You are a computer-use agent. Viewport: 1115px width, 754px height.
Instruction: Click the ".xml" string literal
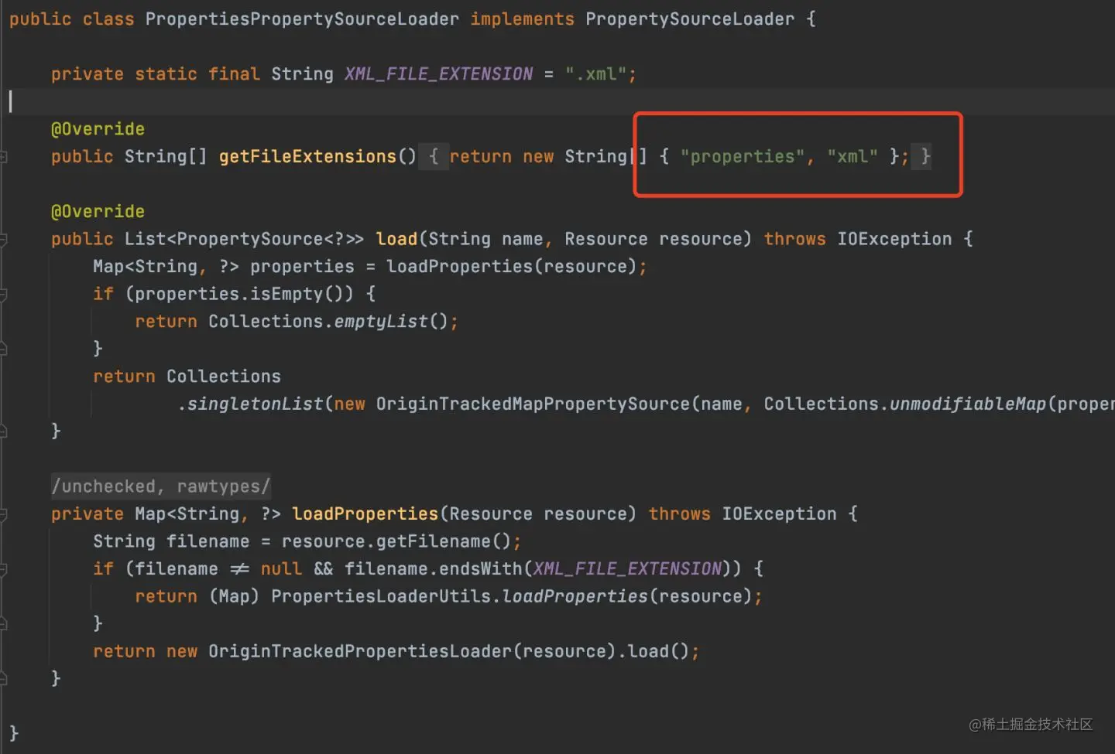coord(595,74)
